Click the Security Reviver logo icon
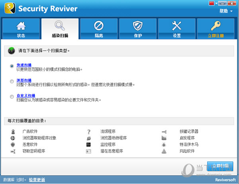 click(x=10, y=8)
